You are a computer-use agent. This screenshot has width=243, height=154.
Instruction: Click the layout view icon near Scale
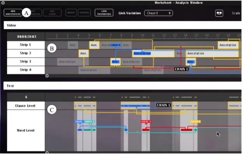click(219, 13)
